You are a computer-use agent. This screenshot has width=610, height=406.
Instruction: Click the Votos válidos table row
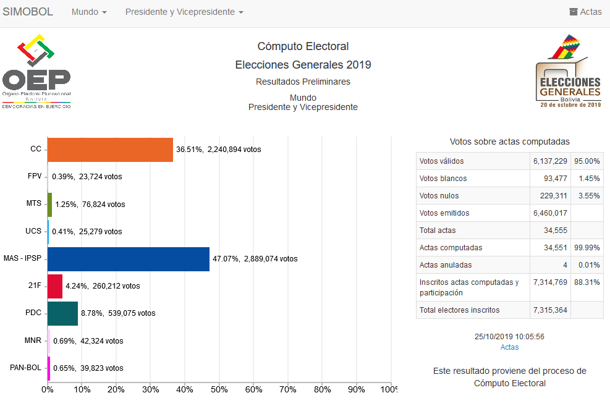point(509,161)
